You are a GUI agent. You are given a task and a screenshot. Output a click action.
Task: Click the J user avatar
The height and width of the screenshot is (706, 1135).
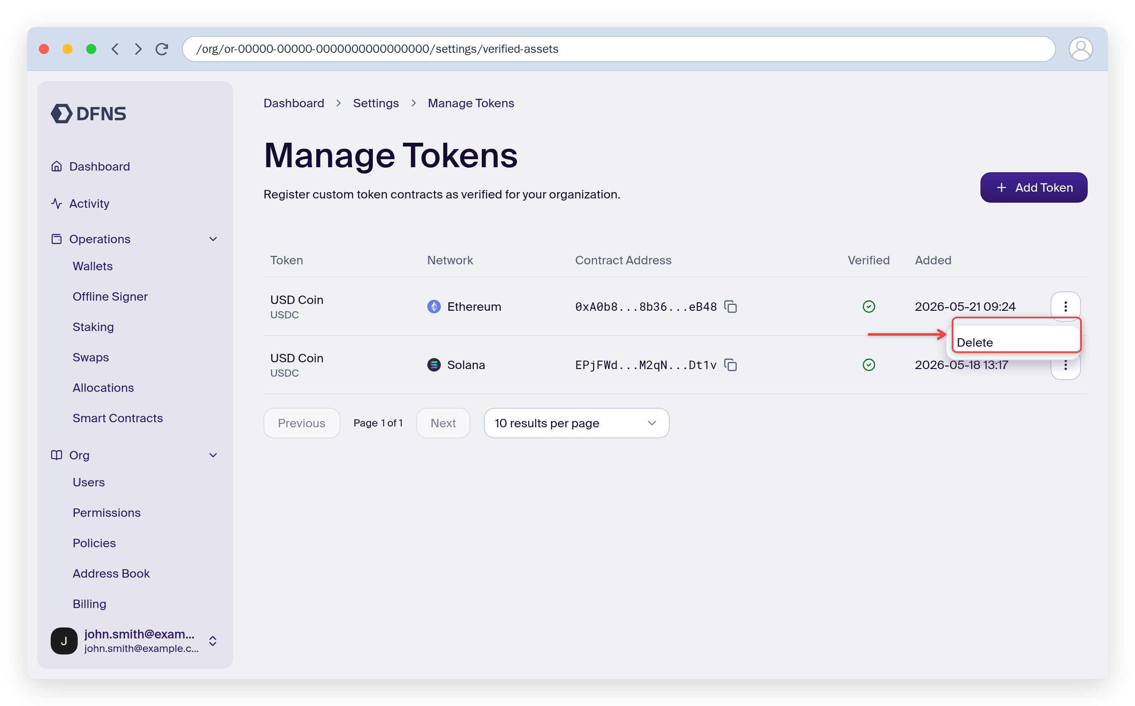[x=64, y=641]
